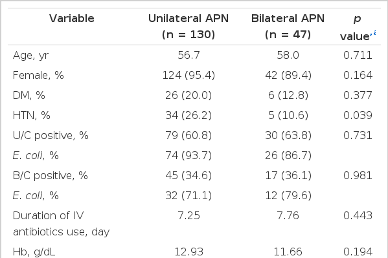388x258 pixels.
Task: Click the U/C positive bilateral value 30 (63.8)
Action: coord(288,135)
